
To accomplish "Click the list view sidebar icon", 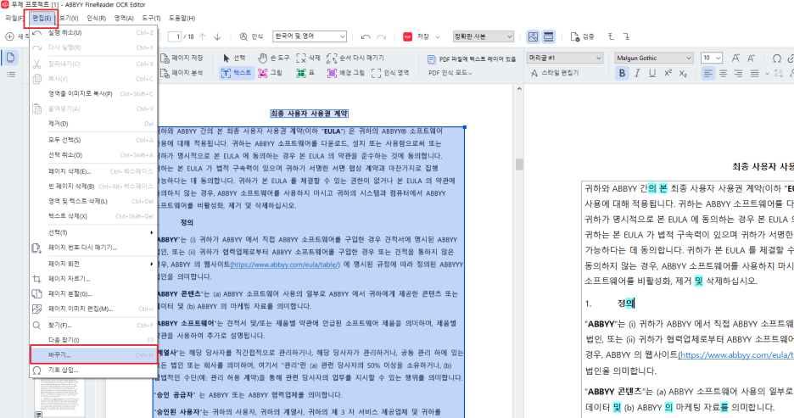I will tap(11, 75).
